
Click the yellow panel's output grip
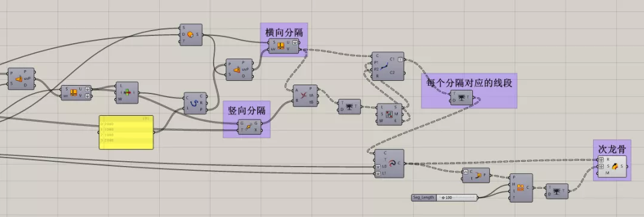(x=154, y=132)
